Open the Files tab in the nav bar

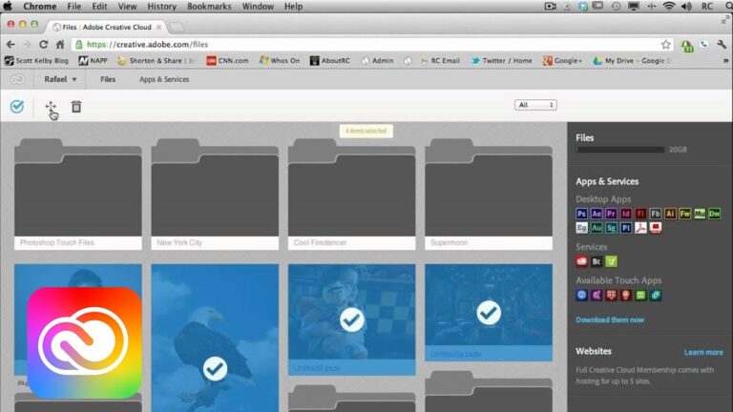click(x=108, y=79)
